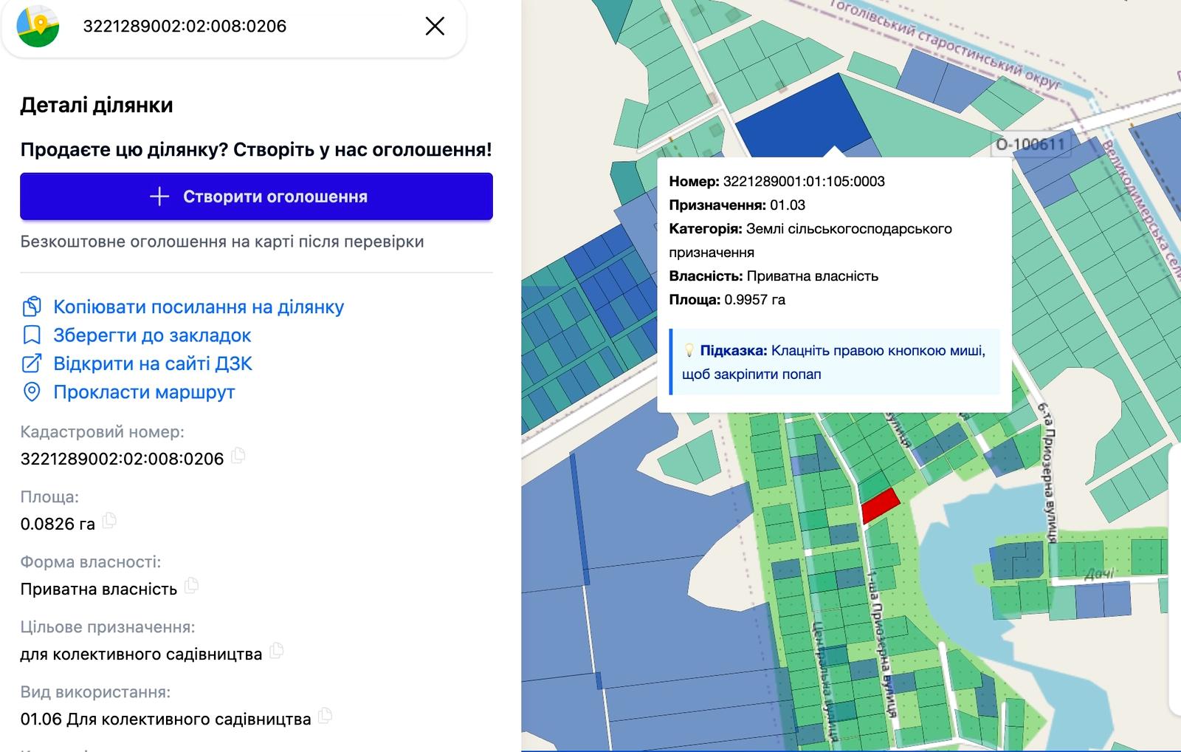The width and height of the screenshot is (1181, 752).
Task: Copy the area 0.0826 га value
Action: [109, 521]
